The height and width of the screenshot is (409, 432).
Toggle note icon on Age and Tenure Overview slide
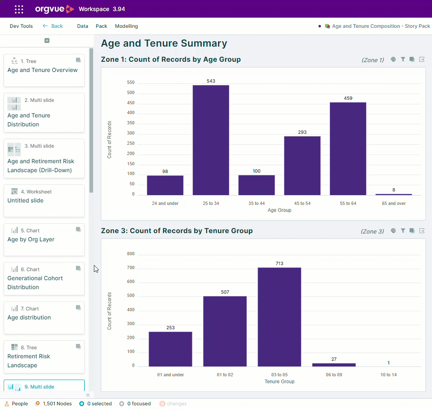coord(78,60)
